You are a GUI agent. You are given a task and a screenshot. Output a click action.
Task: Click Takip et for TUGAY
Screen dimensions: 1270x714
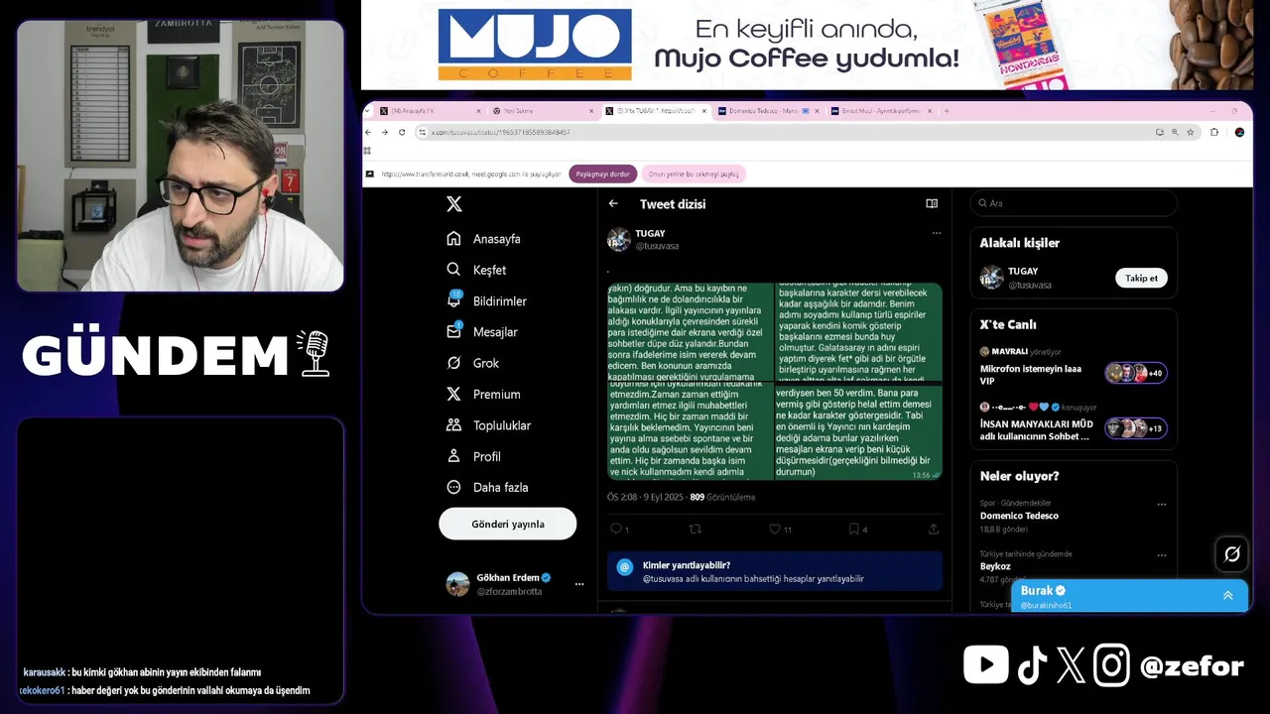click(x=1141, y=279)
